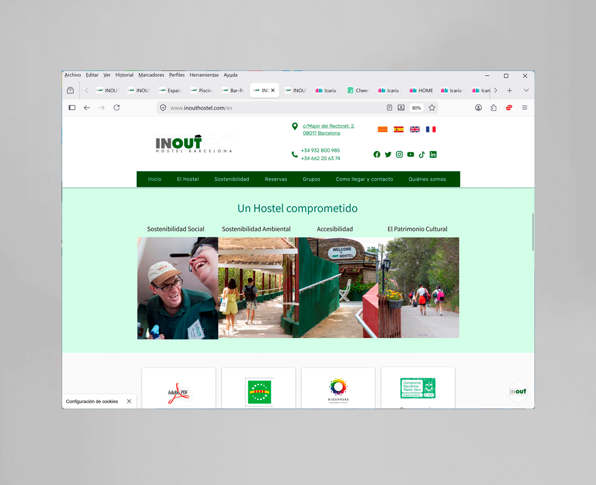Show more tabs with right scroll arrow

click(496, 90)
